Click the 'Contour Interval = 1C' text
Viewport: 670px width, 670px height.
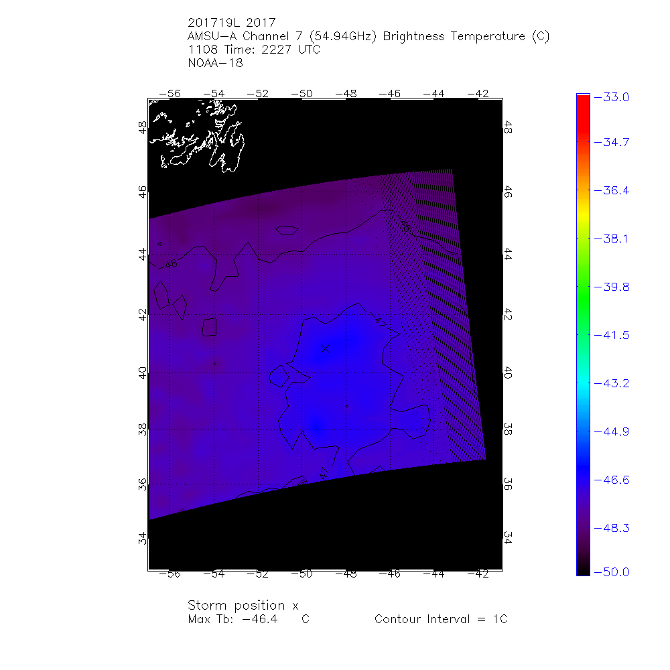(x=441, y=619)
